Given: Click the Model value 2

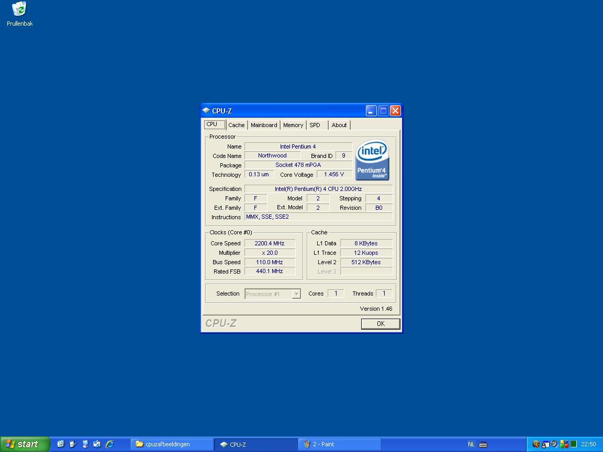Looking at the screenshot, I should click(318, 198).
